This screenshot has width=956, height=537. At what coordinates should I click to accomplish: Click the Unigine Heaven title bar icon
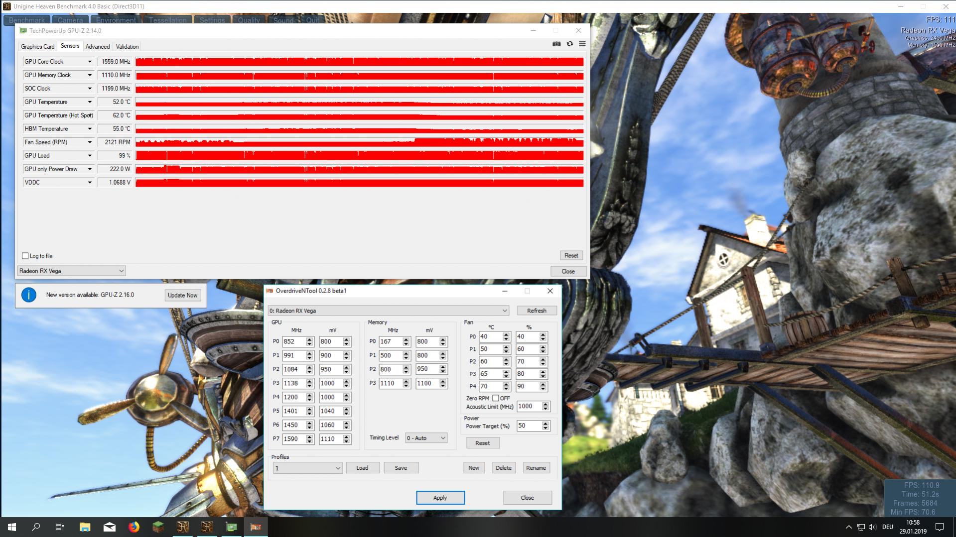(6, 6)
